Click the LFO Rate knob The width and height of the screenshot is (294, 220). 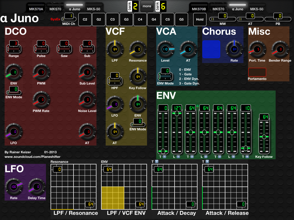click(14, 187)
